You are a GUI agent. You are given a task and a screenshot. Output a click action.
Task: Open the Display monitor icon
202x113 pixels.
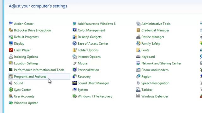click(11, 43)
